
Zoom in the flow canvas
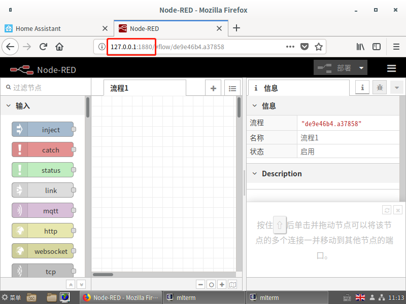click(x=222, y=285)
